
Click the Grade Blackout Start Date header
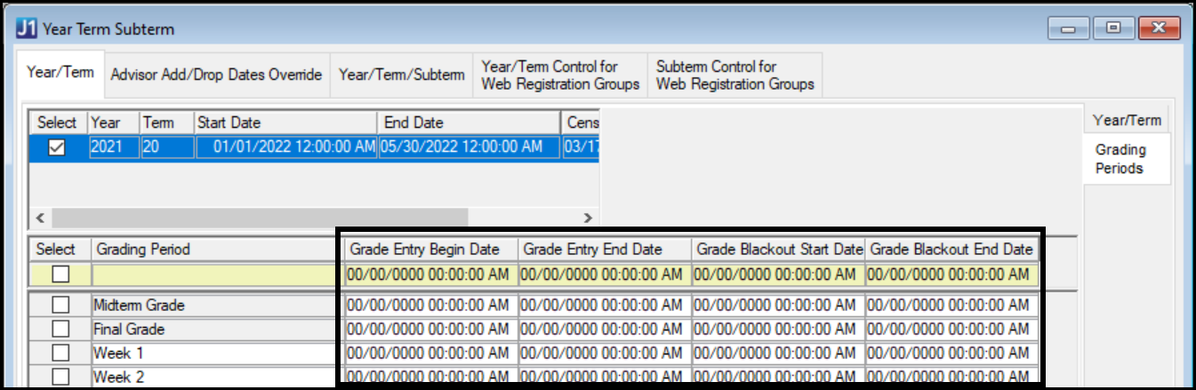(778, 250)
